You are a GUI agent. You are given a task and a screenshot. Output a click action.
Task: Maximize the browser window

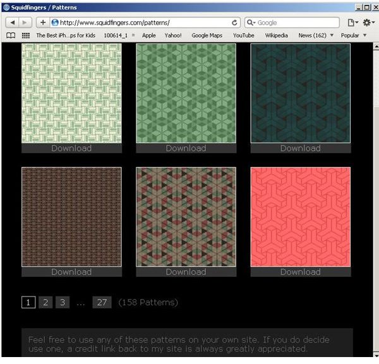click(366, 8)
